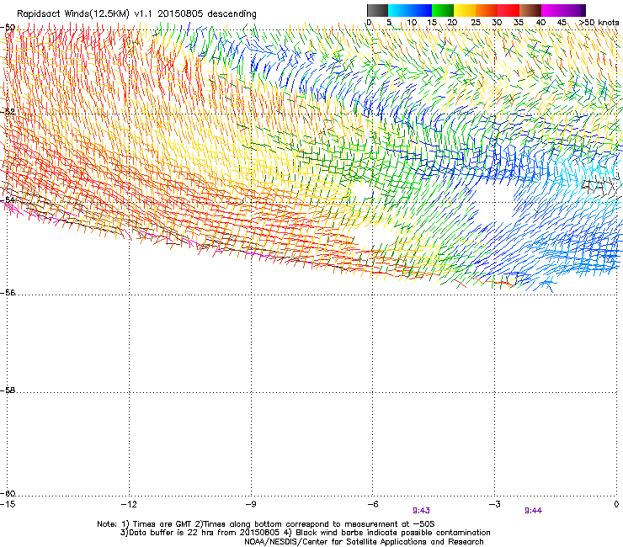Viewport: 623px width, 547px height.
Task: Click the brown 35–40 knots legend segment
Action: click(530, 10)
